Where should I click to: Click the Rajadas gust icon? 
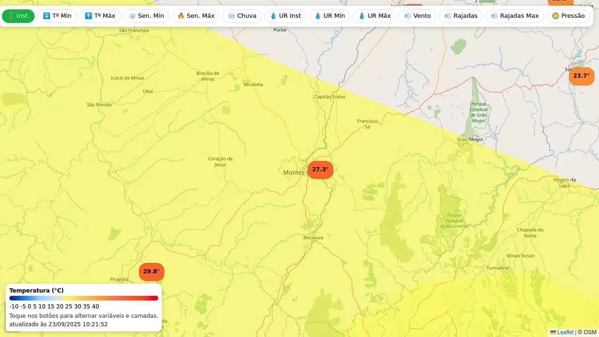[x=448, y=16]
